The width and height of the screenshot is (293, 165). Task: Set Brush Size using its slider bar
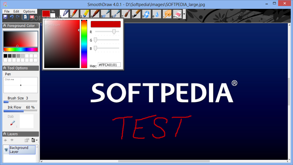click(21, 102)
